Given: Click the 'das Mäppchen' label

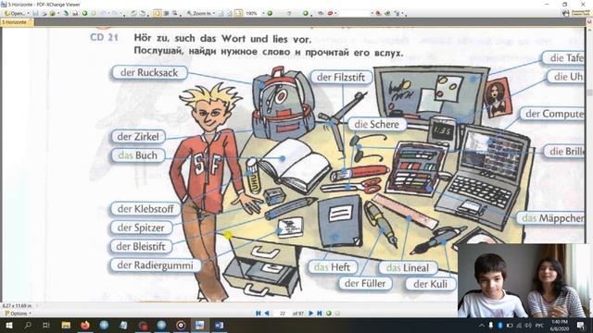Looking at the screenshot, I should [x=551, y=218].
